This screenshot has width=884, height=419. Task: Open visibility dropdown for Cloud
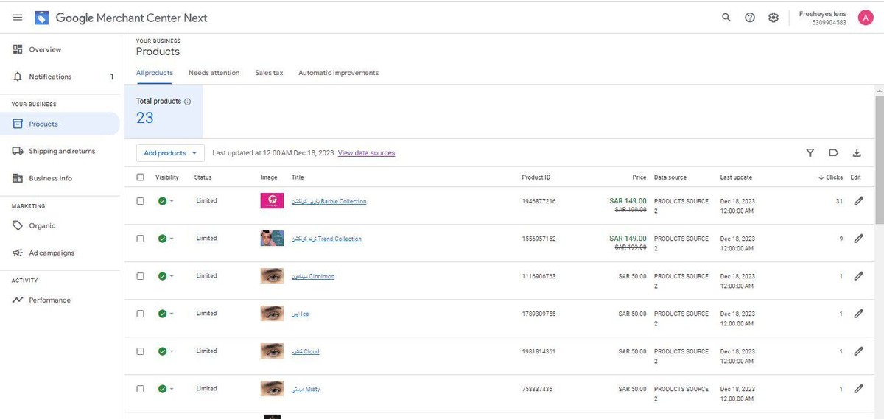click(x=166, y=351)
